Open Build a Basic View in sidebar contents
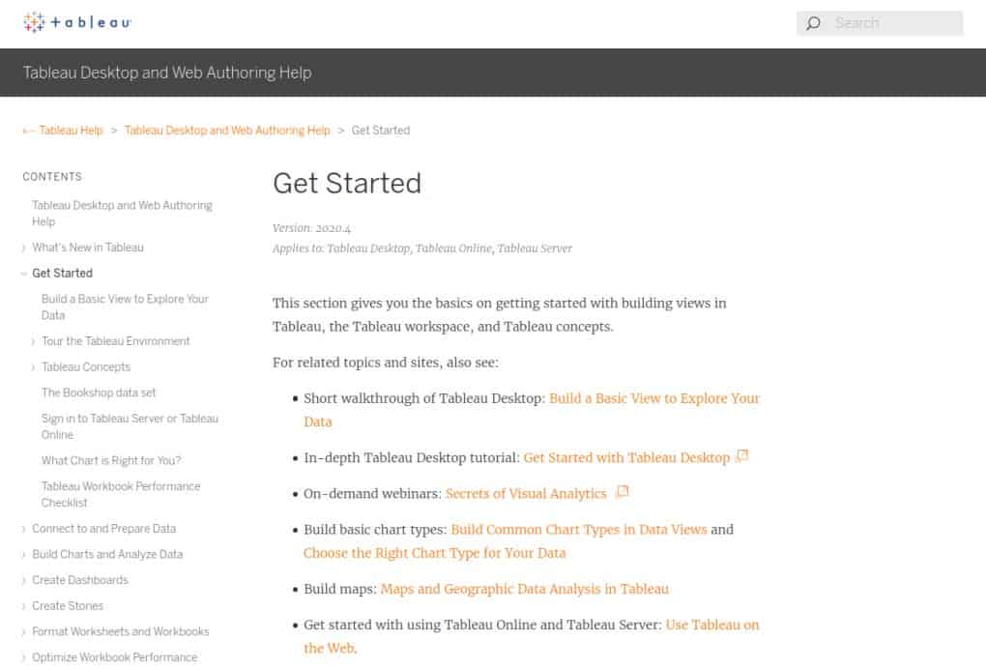 (125, 307)
